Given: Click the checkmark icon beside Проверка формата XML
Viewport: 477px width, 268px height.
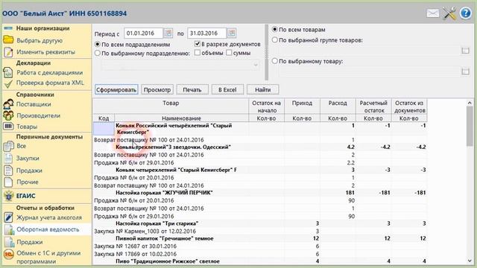Looking at the screenshot, I should tap(8, 83).
